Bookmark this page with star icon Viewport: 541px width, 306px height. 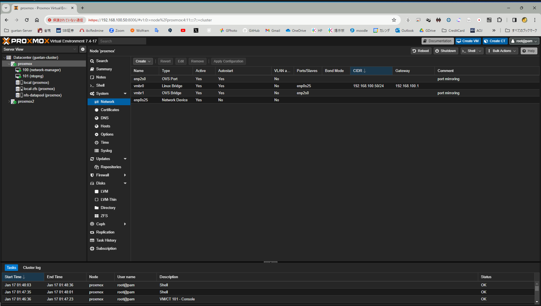pos(394,20)
